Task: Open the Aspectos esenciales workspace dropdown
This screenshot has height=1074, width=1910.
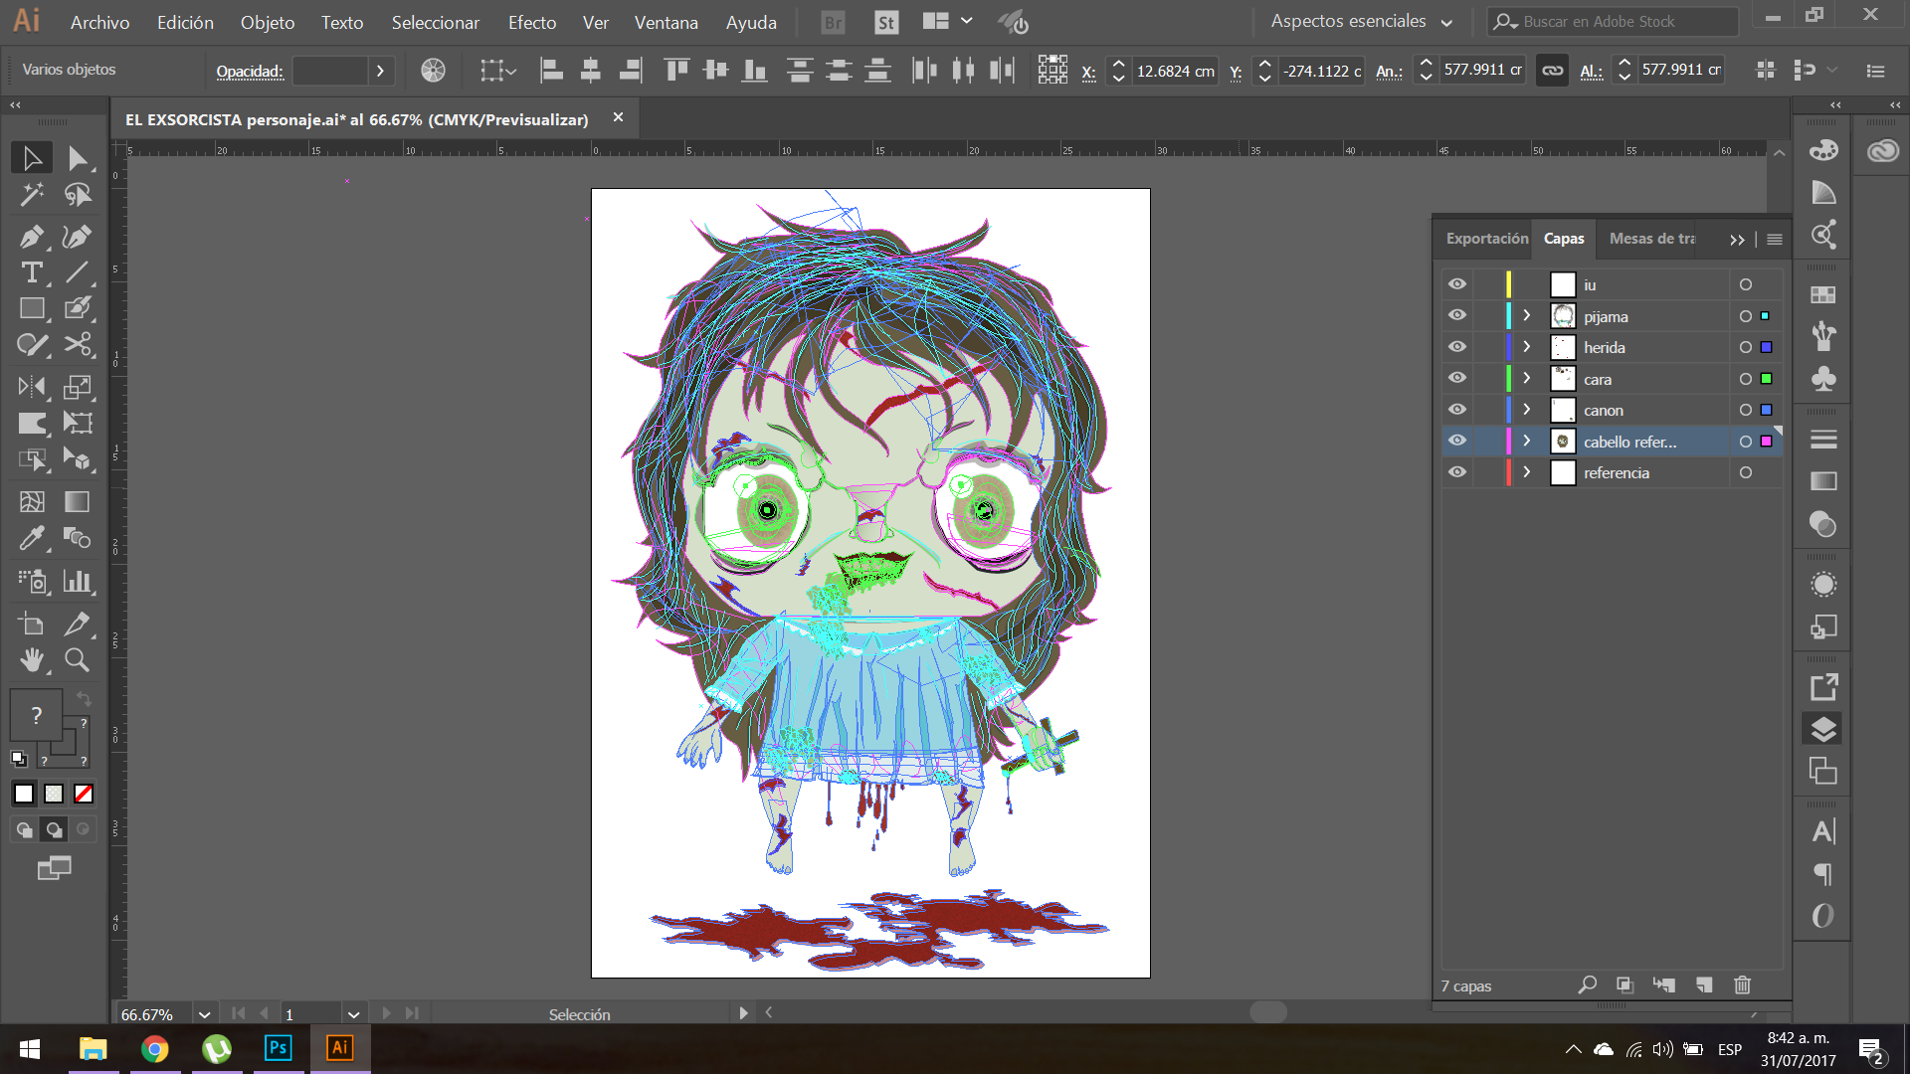Action: [1361, 21]
